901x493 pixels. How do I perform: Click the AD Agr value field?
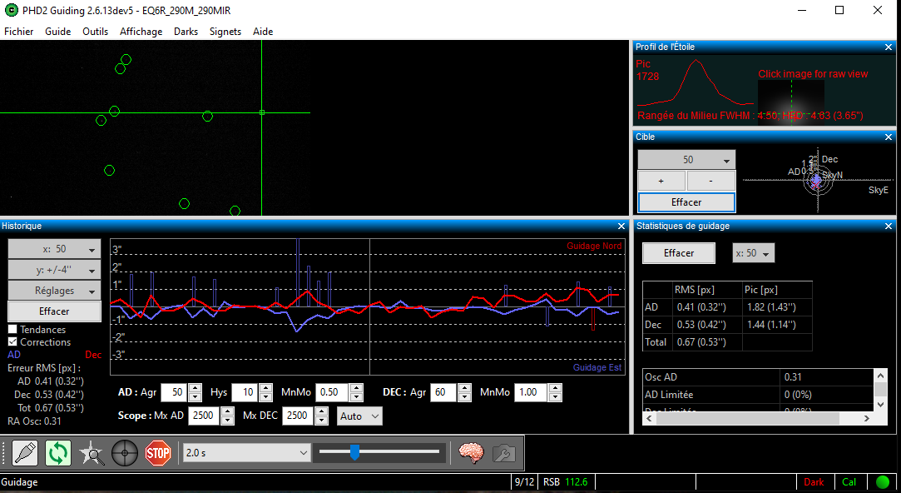175,392
